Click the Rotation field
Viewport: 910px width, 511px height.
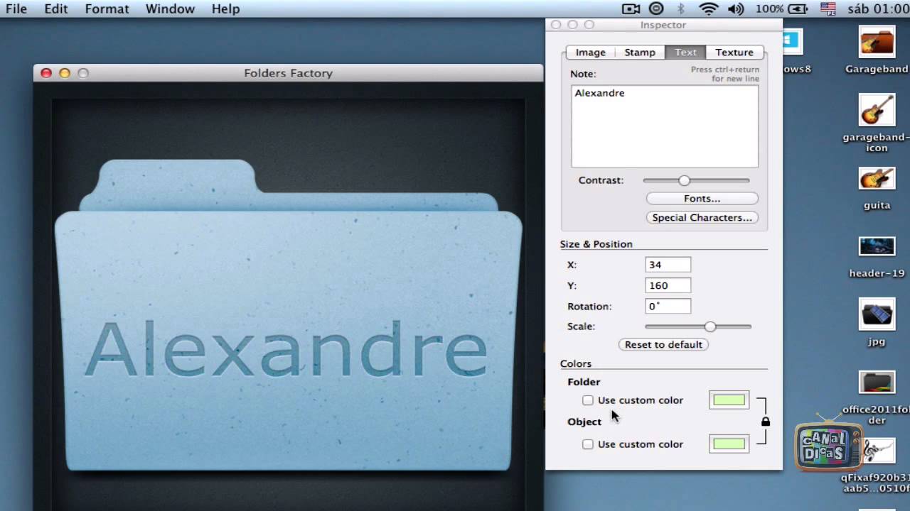[668, 307]
